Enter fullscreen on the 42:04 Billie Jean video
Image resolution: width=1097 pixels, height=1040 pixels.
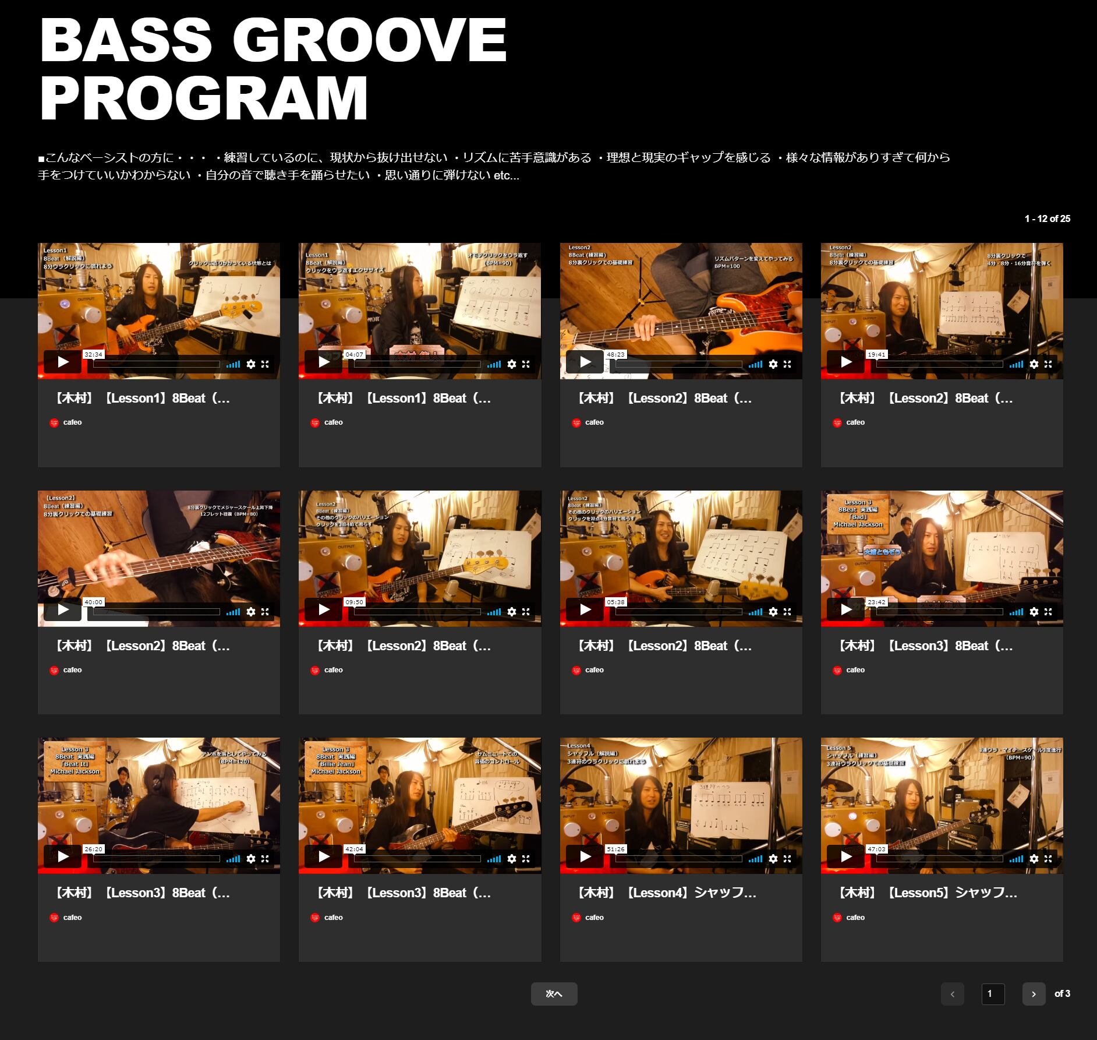coord(526,859)
